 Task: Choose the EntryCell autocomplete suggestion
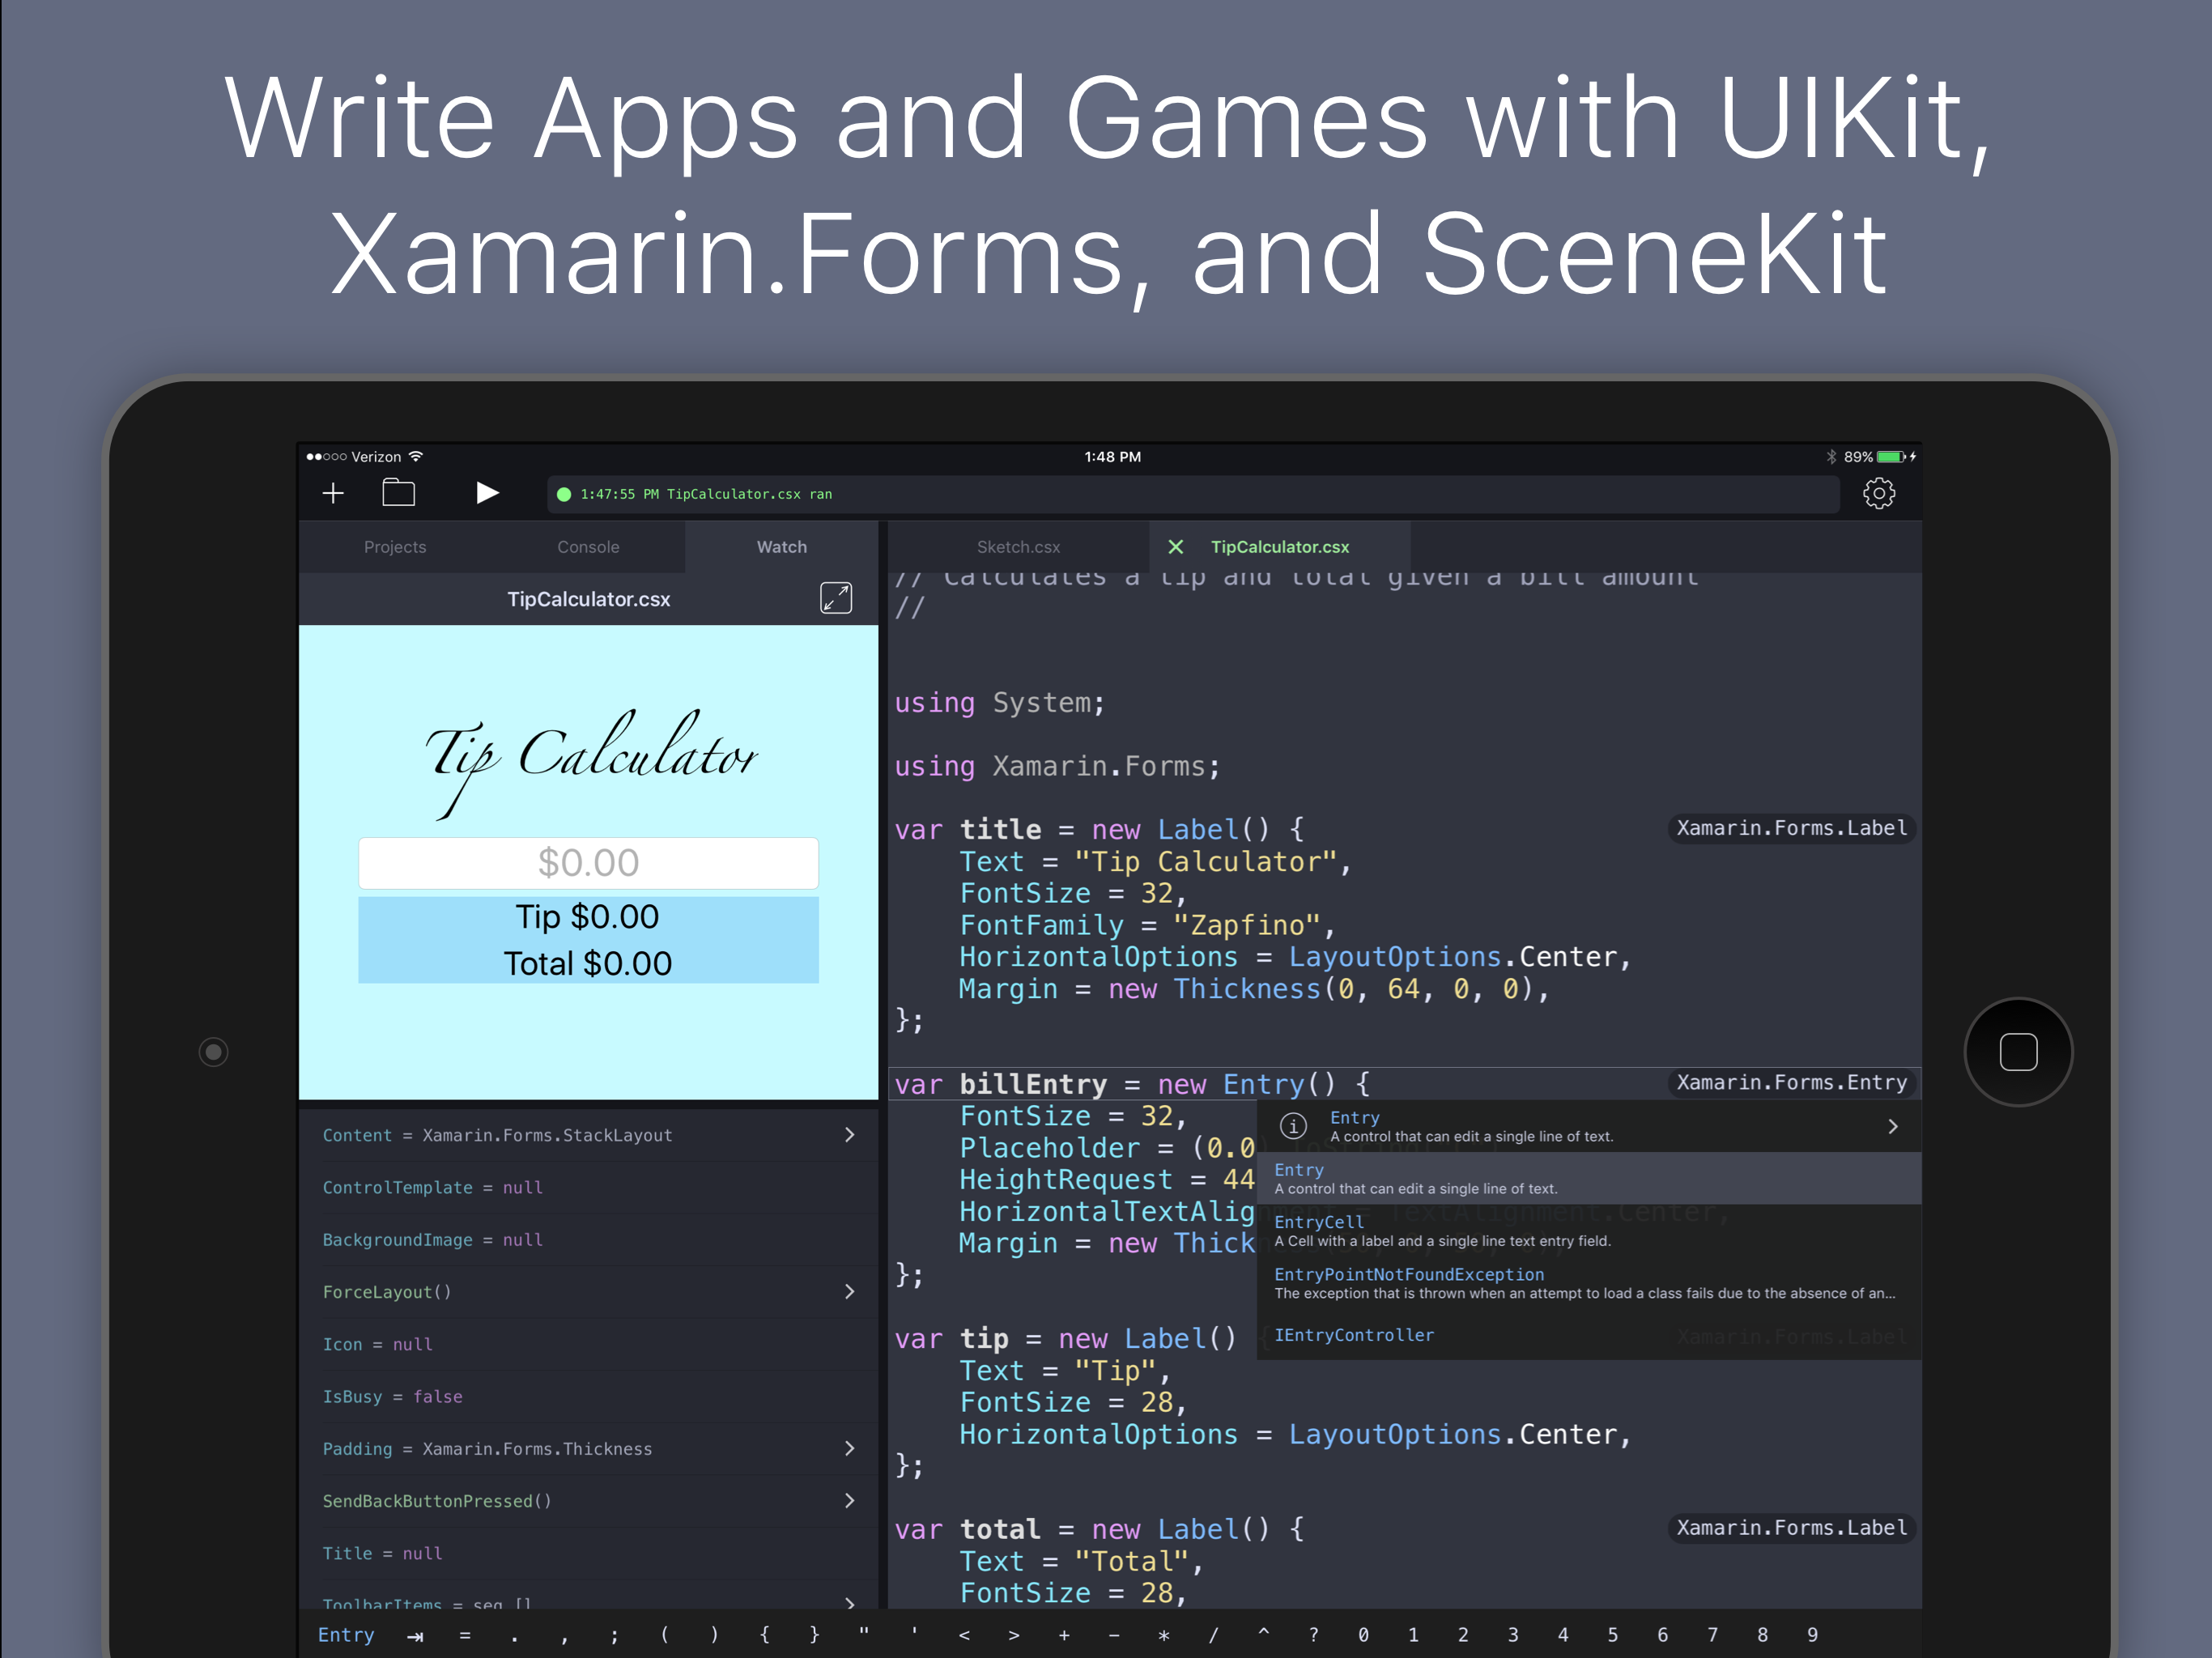[1589, 1230]
